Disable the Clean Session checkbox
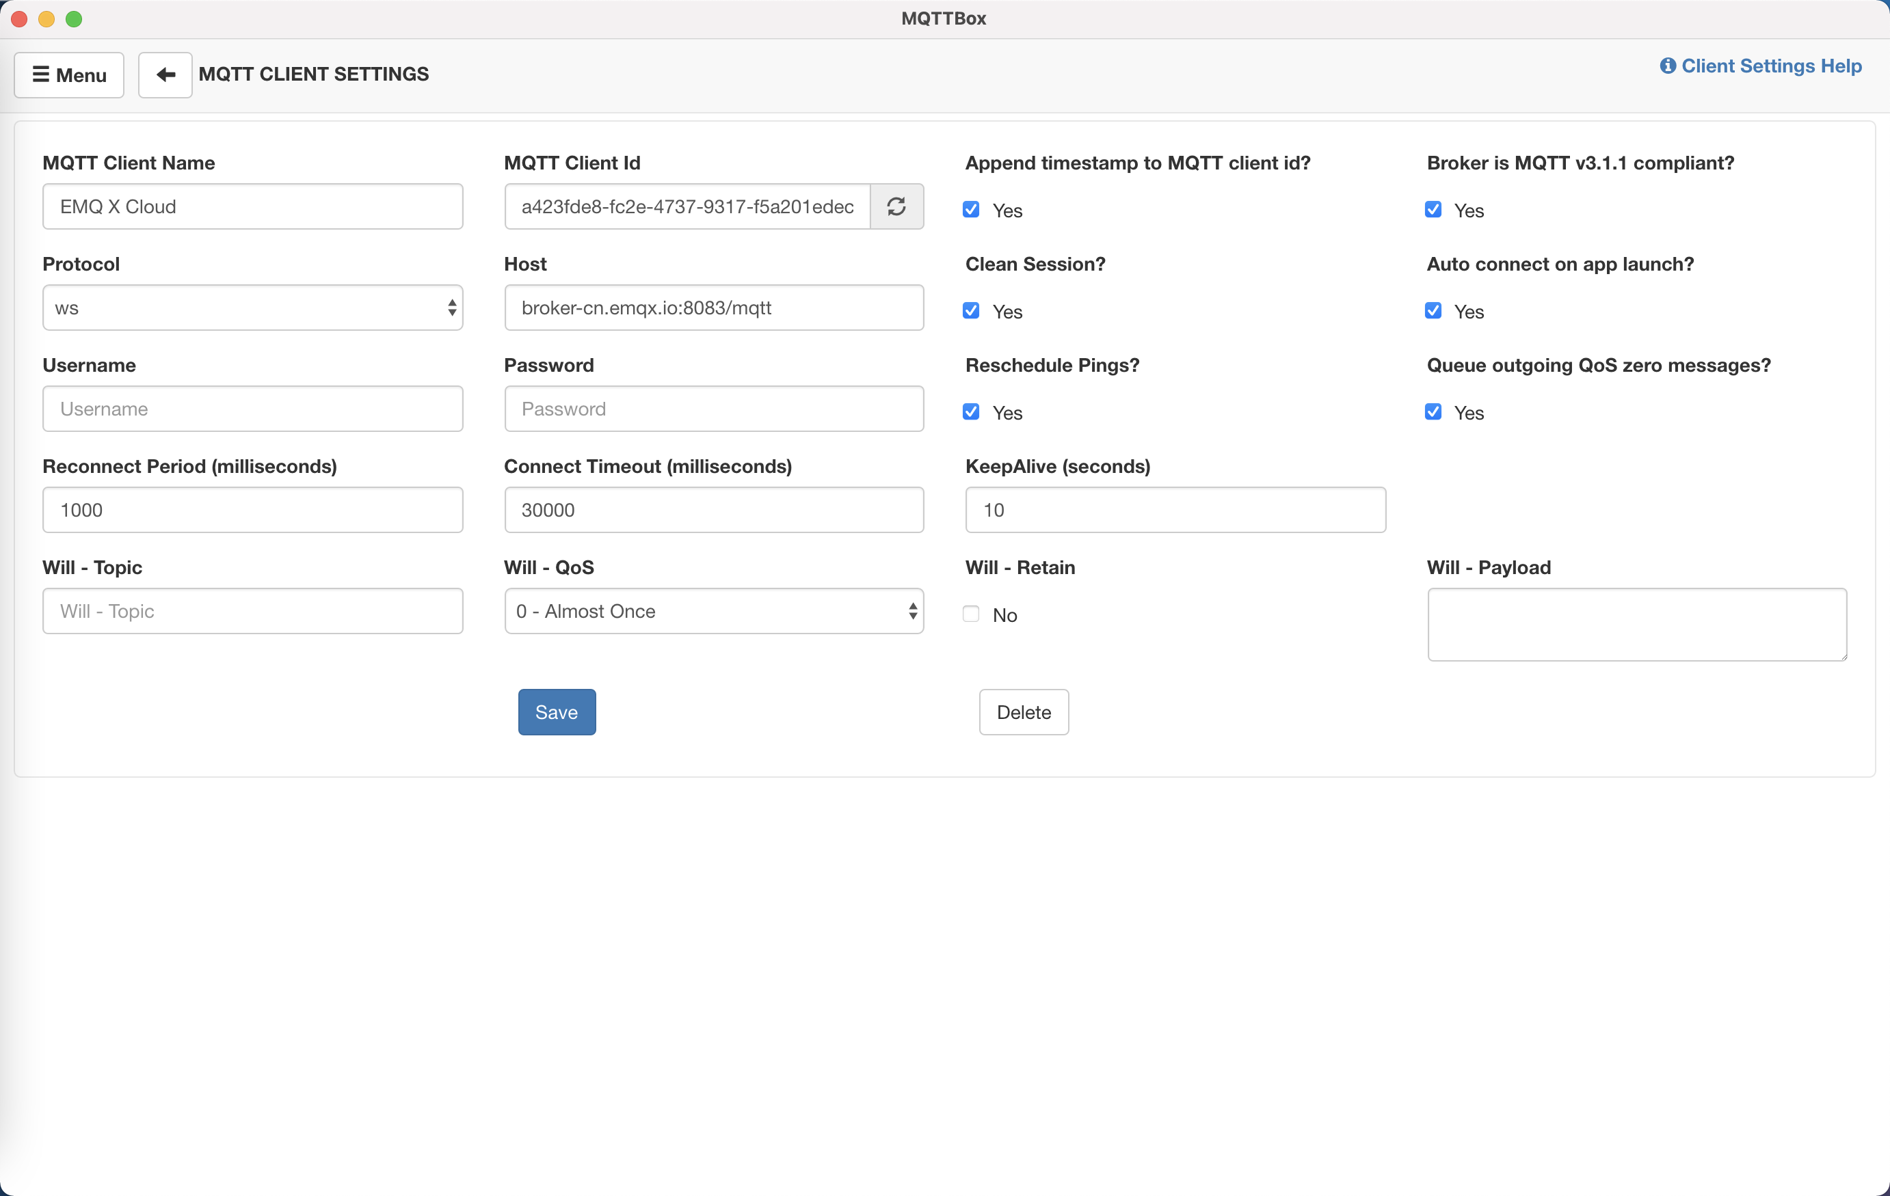Screen dimensions: 1890x1196 (974, 310)
